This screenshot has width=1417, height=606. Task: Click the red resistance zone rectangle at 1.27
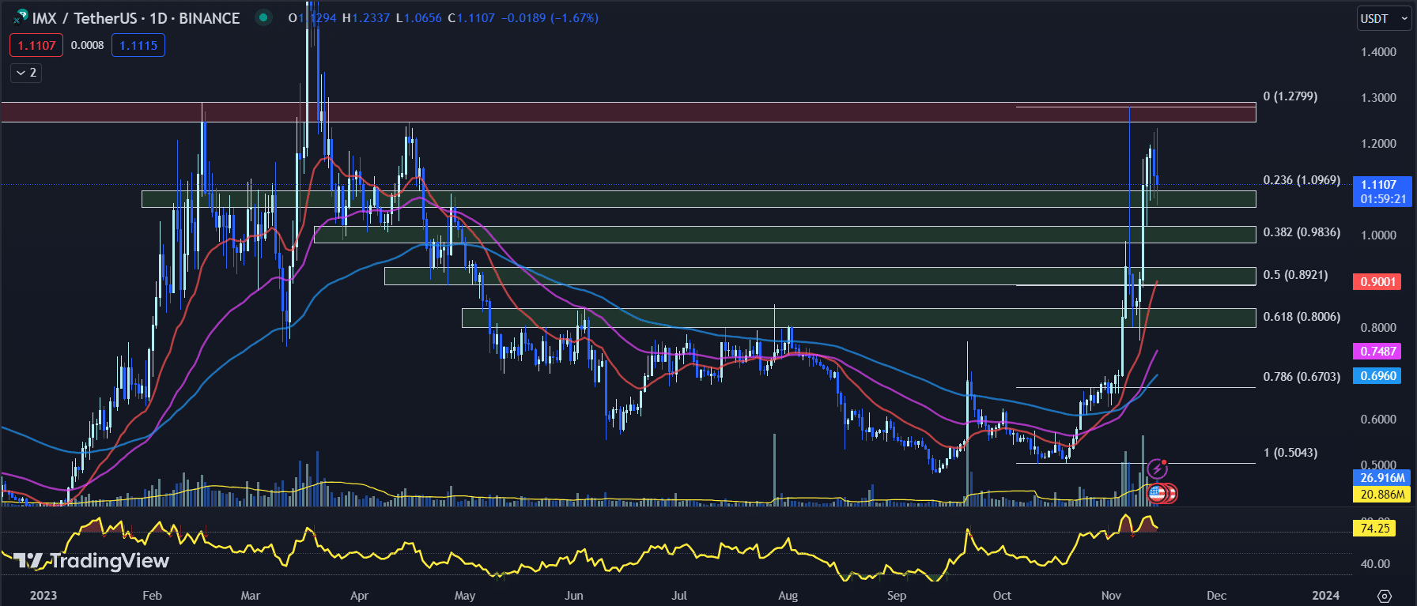[x=628, y=112]
